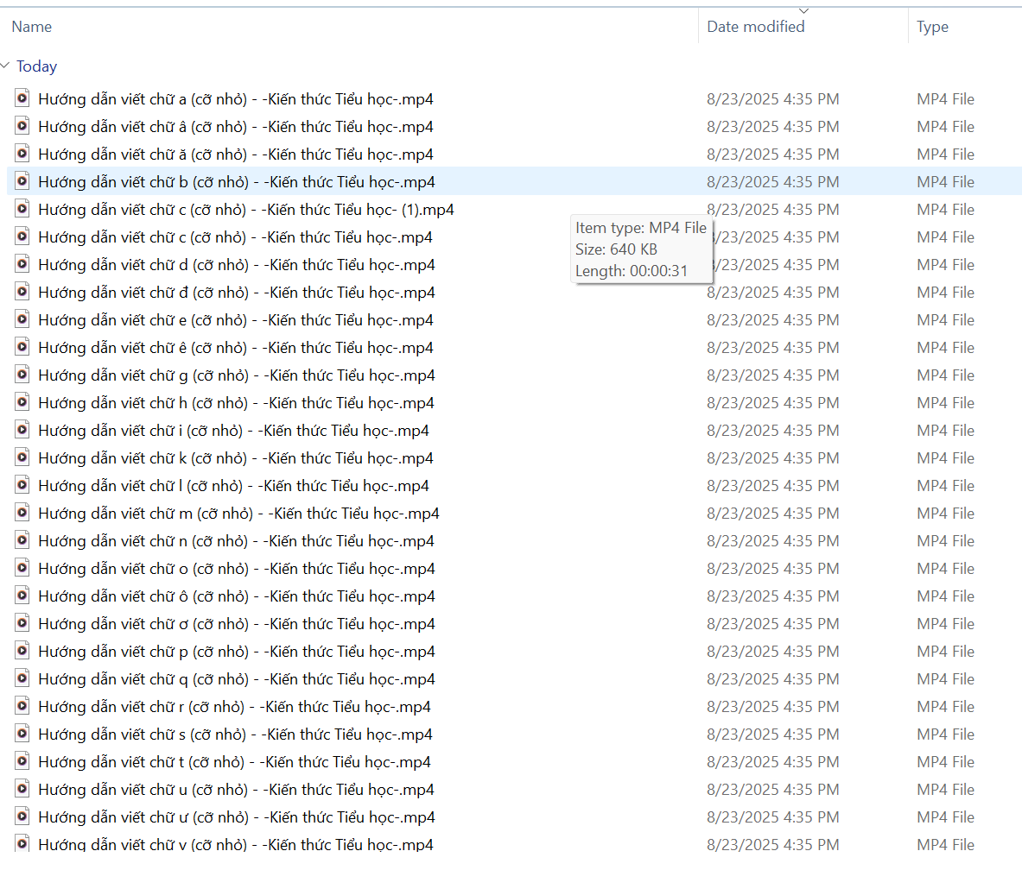Select file name Hướng dẫn viết chữ ă

click(235, 154)
